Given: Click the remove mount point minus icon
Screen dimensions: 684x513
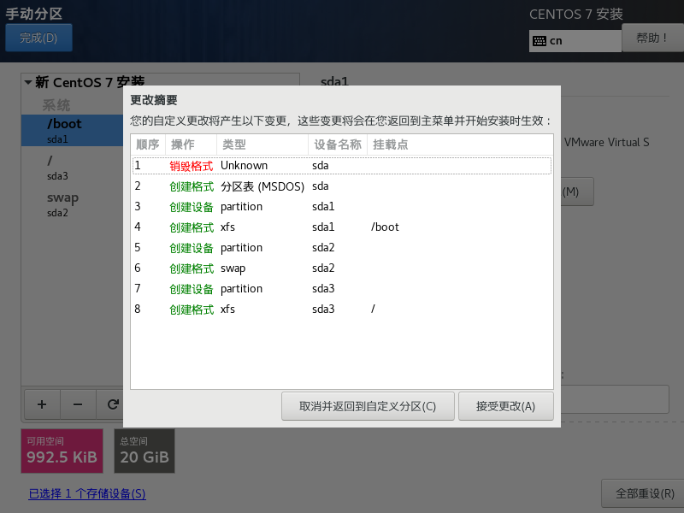Looking at the screenshot, I should 78,404.
